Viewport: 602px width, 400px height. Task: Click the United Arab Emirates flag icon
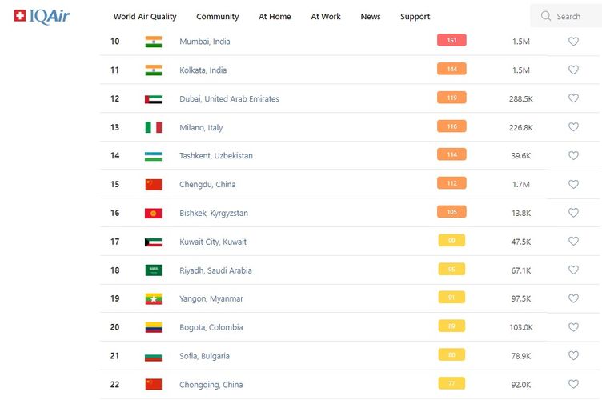pos(153,99)
